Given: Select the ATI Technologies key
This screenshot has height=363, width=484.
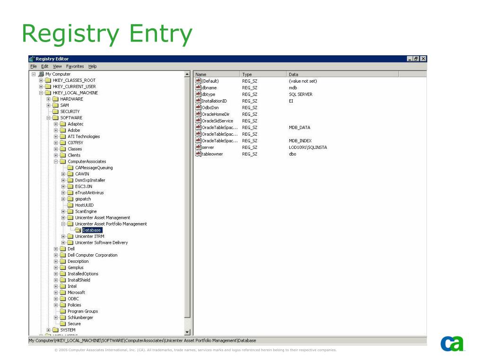Looking at the screenshot, I should (84, 137).
